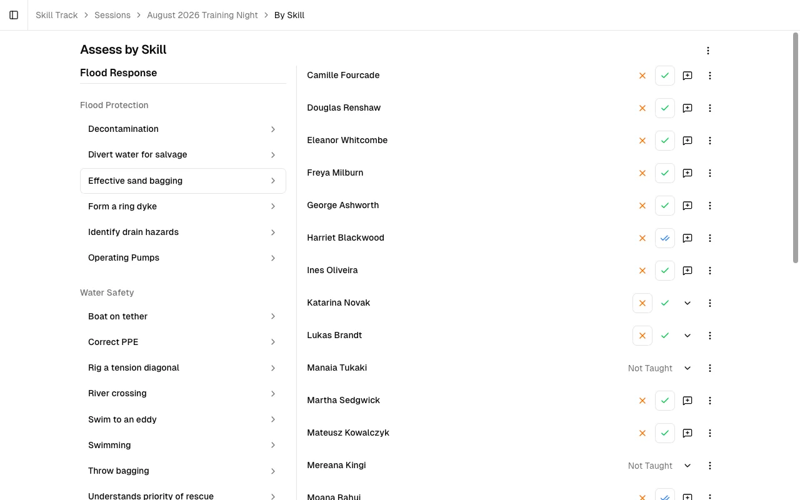The width and height of the screenshot is (800, 500).
Task: Add a comment for Douglas Renshaw
Action: click(x=687, y=108)
